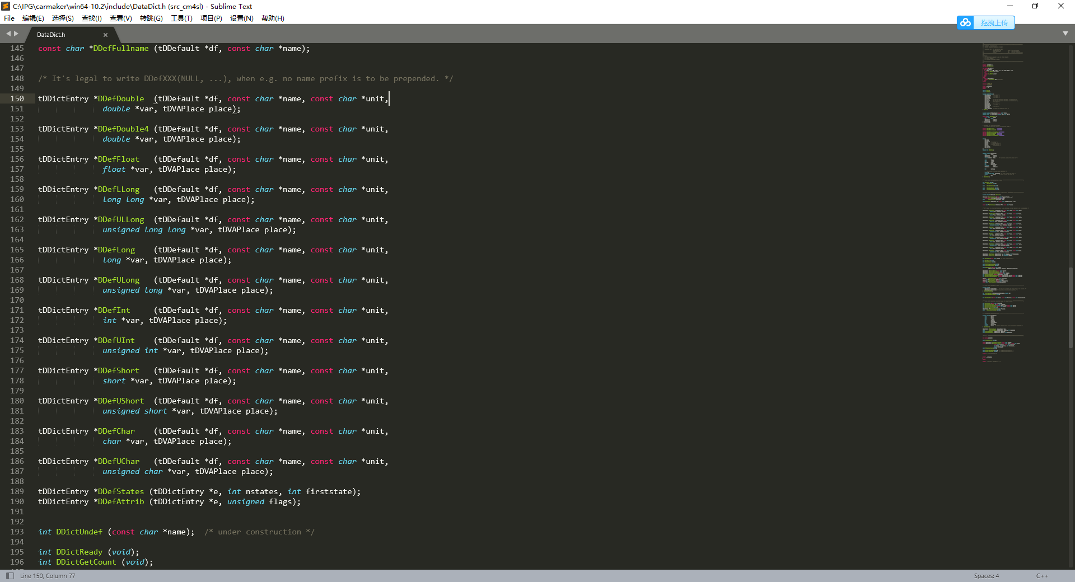Click line number 196 in the gutter
The image size is (1075, 582).
17,562
